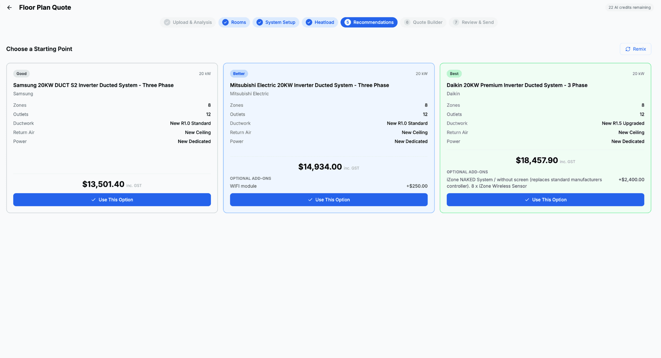Click the 22 AI credits remaining indicator
Screen dimensions: 661x358
tap(629, 8)
